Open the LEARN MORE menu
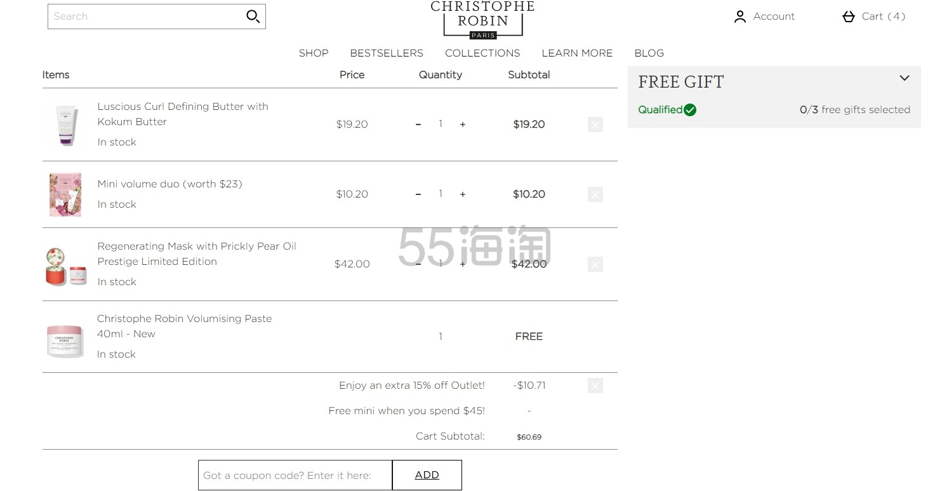This screenshot has width=949, height=491. [577, 53]
